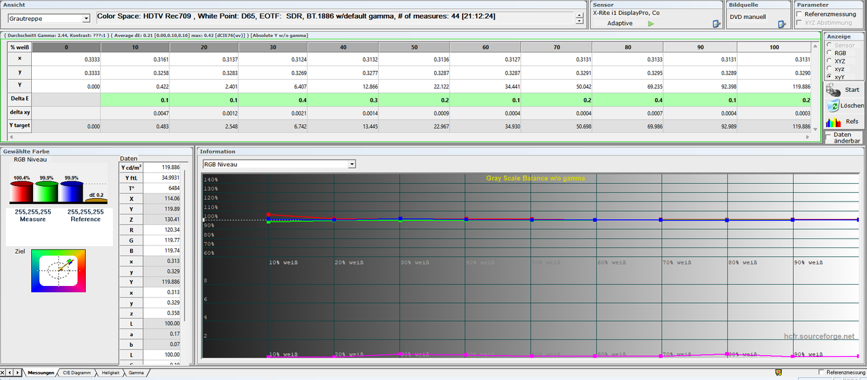Select uppercase XYZ display radio button

coord(829,61)
